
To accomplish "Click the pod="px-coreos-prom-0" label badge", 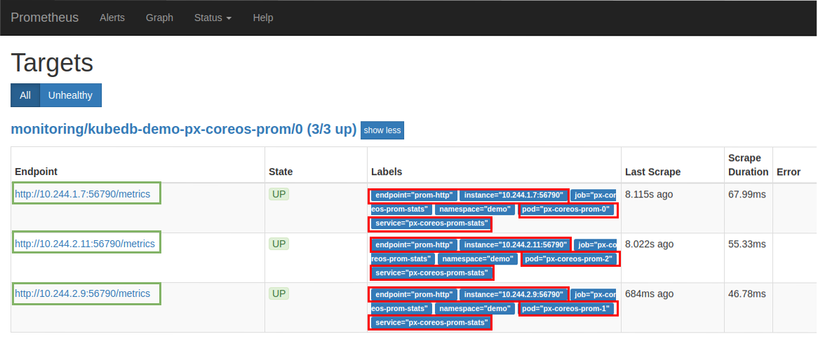I will (568, 209).
